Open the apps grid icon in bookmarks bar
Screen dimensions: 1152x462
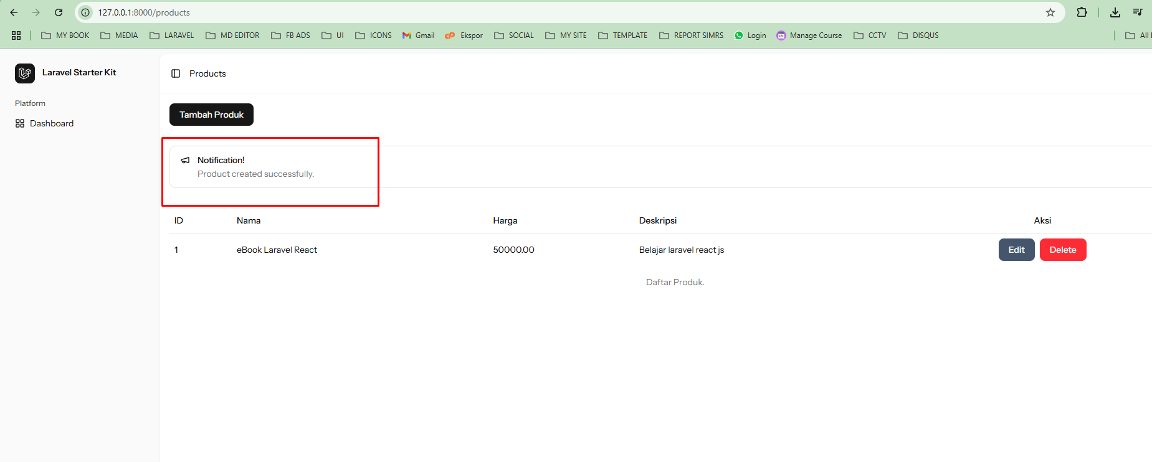point(16,35)
